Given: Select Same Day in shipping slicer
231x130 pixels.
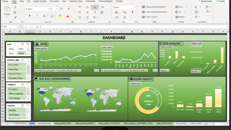Looking at the screenshot, I should (x=17, y=69).
